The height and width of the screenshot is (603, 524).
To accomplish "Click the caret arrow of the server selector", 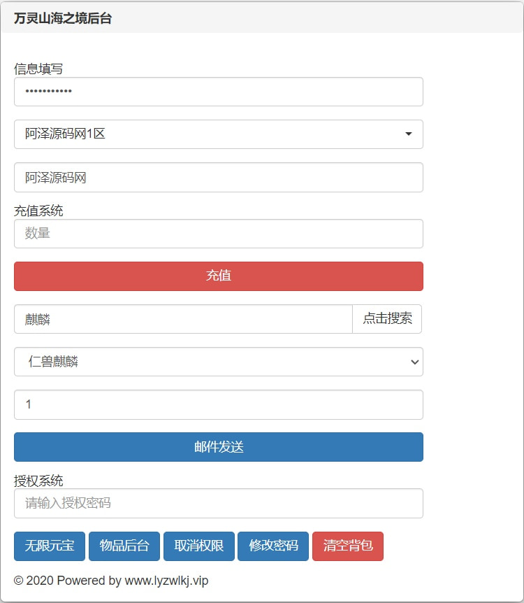I will [409, 134].
